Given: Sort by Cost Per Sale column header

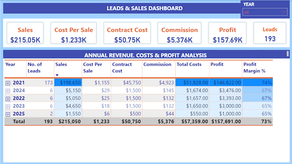Looking at the screenshot, I should click(x=93, y=68).
